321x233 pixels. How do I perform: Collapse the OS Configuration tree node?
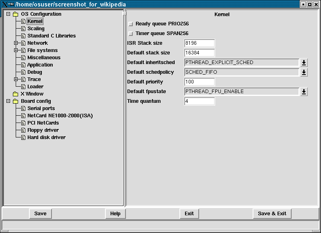[8, 14]
